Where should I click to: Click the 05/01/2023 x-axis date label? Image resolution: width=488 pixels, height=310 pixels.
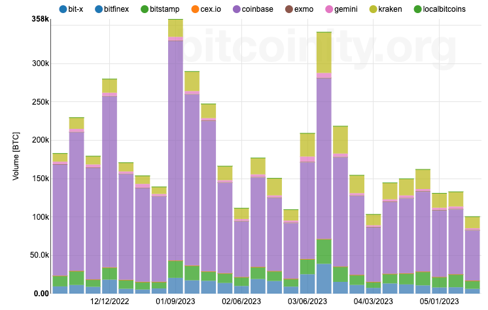[x=439, y=301]
